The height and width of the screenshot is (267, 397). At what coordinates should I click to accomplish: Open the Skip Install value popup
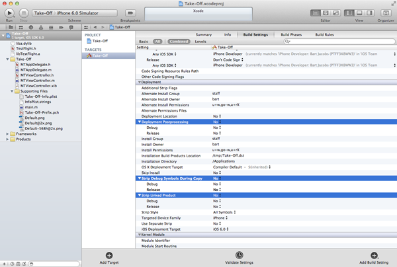[217, 172]
